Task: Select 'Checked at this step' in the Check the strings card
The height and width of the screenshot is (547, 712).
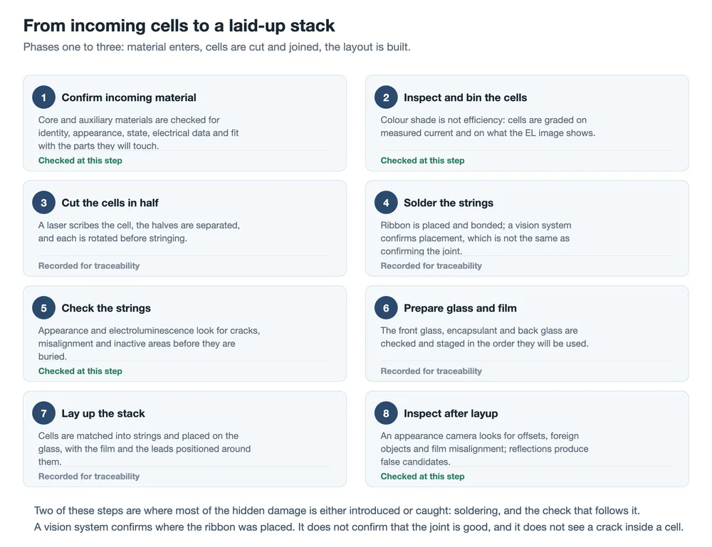Action: pyautogui.click(x=80, y=371)
